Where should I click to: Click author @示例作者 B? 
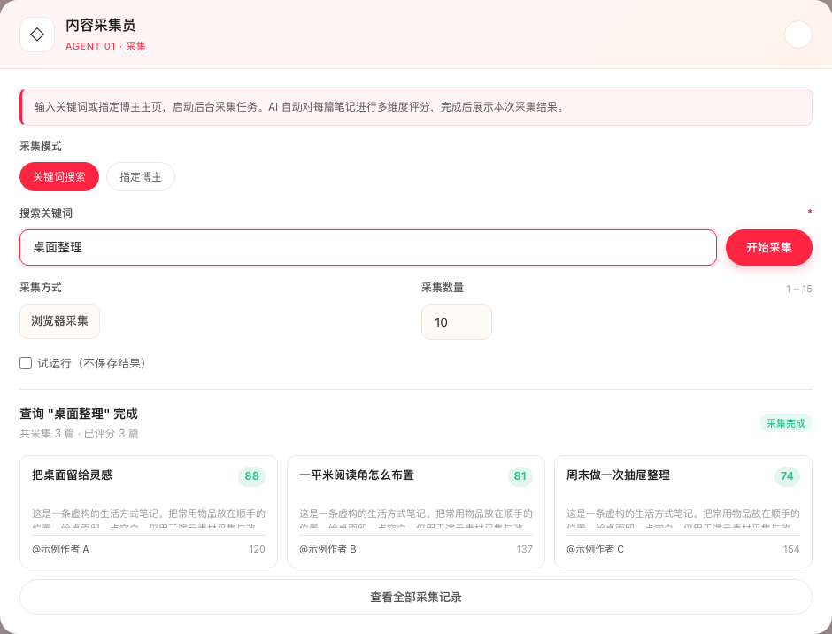(x=327, y=549)
